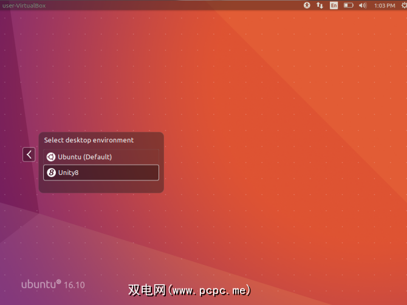Image resolution: width=407 pixels, height=305 pixels.
Task: Click the Select desktop environment heading
Action: (89, 140)
